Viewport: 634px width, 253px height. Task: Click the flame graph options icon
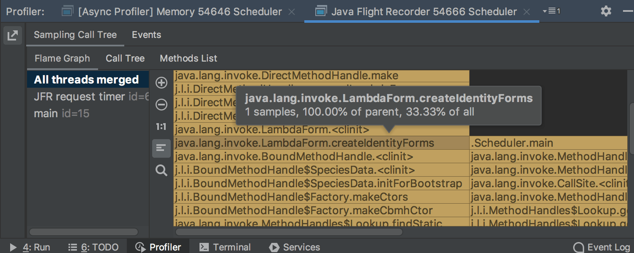click(161, 148)
